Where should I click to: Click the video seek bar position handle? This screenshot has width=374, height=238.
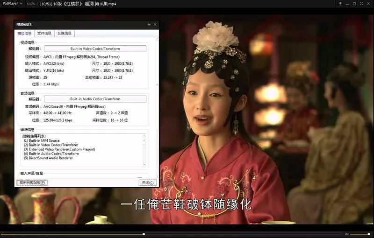[144, 234]
